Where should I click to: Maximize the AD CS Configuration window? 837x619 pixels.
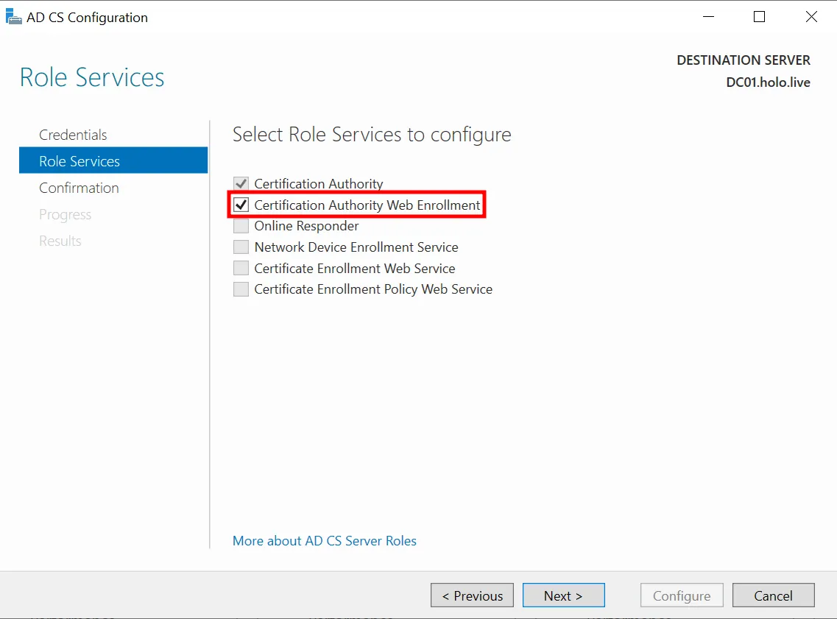coord(759,17)
